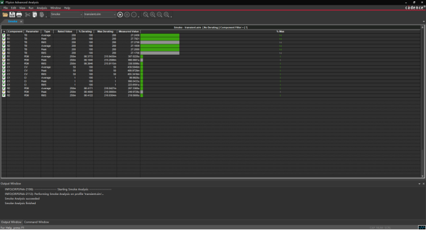The height and width of the screenshot is (230, 426).
Task: Expand the options arrow after the zoom icons
Action: point(171,17)
